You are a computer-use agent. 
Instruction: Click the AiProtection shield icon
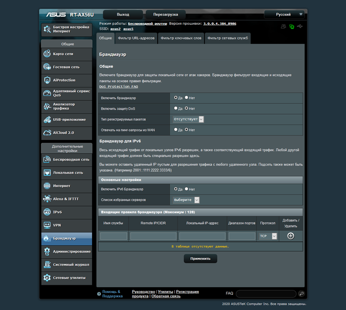click(47, 80)
